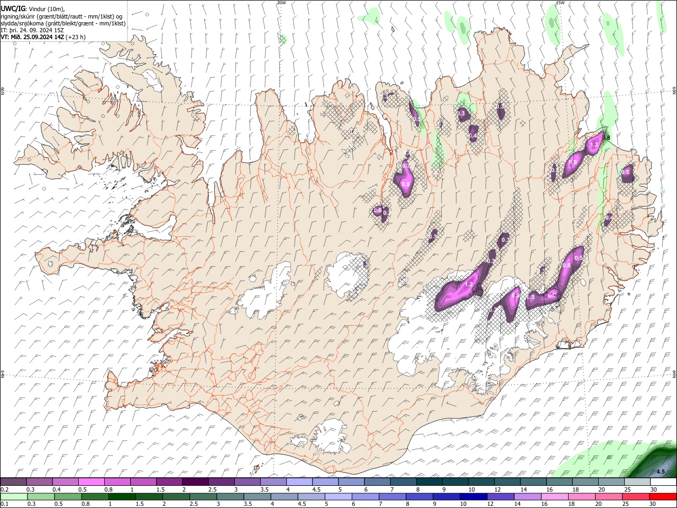The image size is (677, 508).
Task: Click the 'rigning/skúrir' description line
Action: [61, 16]
